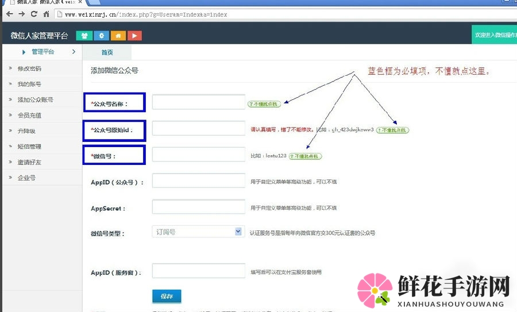Expand the 管理平台 sidebar header
The width and height of the screenshot is (517, 312).
click(43, 52)
